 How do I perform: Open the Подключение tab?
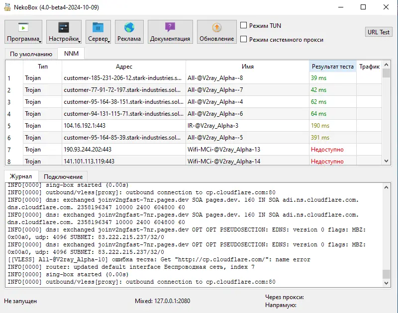(63, 177)
